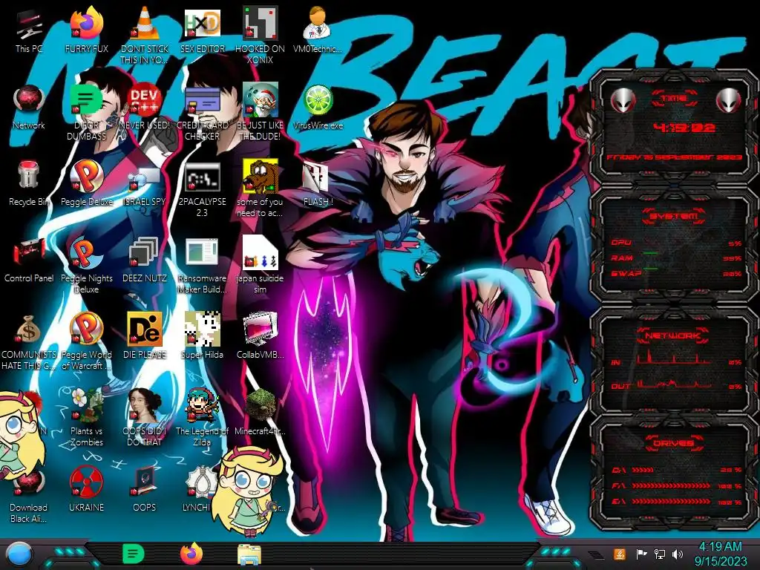This screenshot has height=570, width=760.
Task: Open Download Black Ali... icon
Action: point(29,484)
